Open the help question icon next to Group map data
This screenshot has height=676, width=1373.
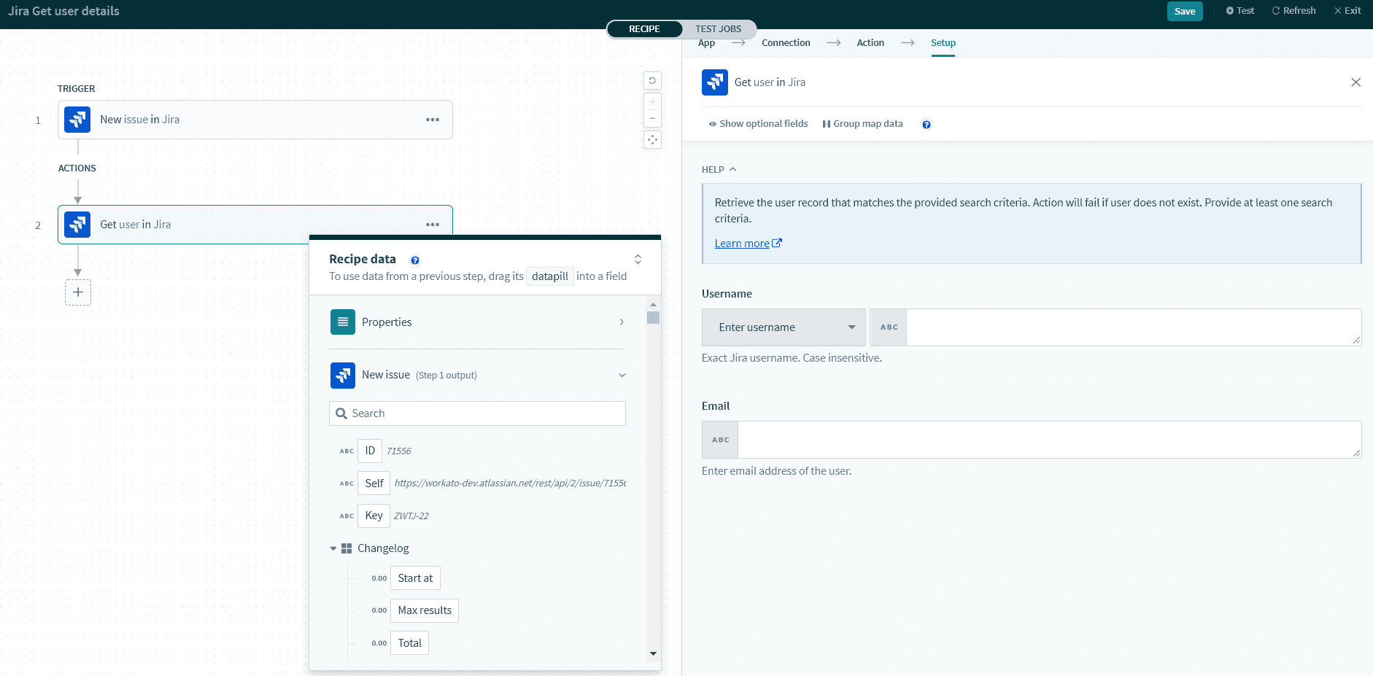pos(925,124)
